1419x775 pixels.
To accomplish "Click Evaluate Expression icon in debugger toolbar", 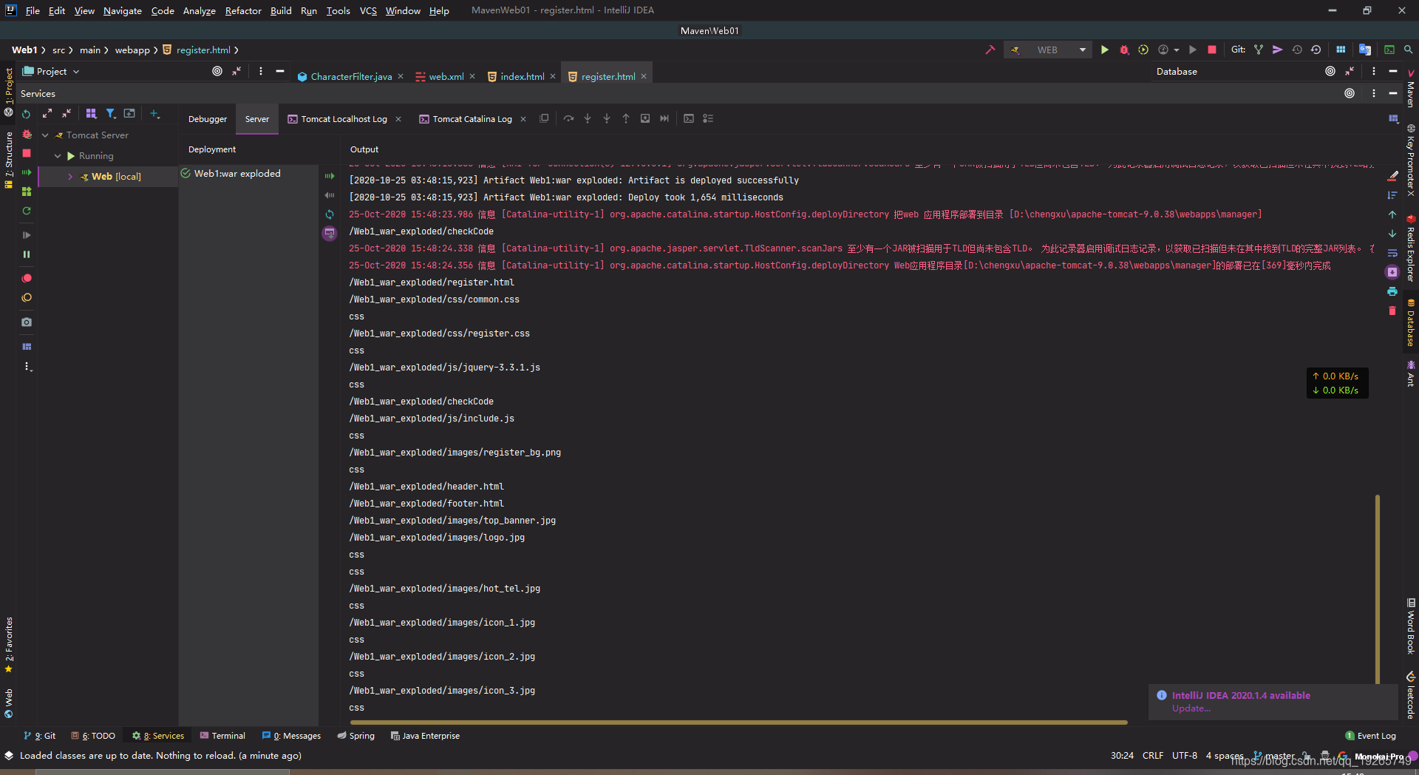I will click(689, 118).
